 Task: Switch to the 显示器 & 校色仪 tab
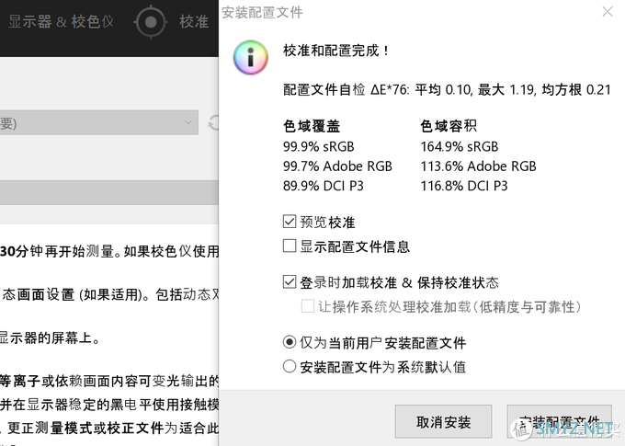[x=61, y=21]
